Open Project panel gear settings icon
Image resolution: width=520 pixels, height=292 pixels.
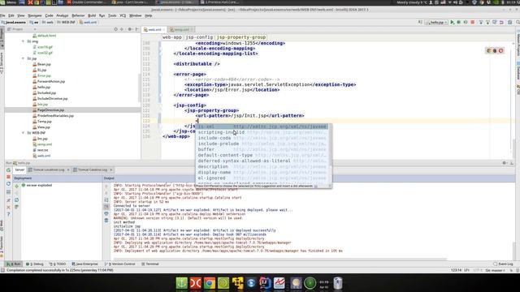coord(130,29)
